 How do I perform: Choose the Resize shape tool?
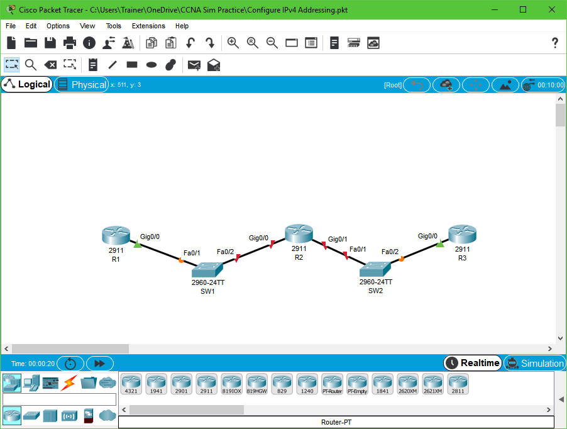70,65
